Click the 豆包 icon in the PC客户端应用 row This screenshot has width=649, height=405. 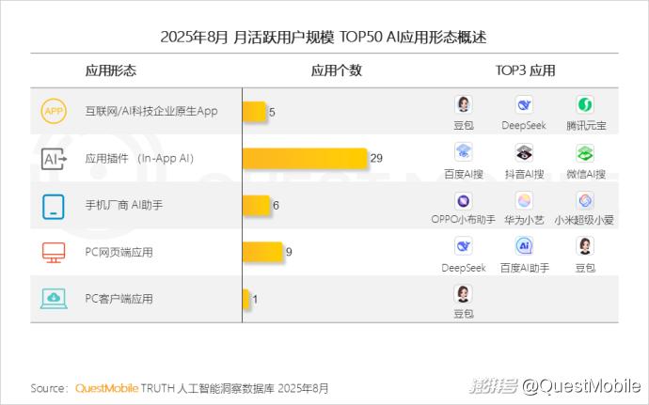(x=464, y=293)
